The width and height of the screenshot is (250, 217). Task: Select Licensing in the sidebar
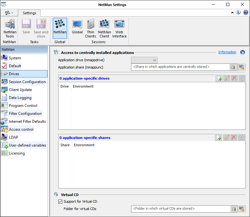pos(17,153)
